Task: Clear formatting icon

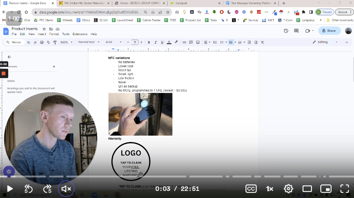Action: pyautogui.click(x=262, y=42)
